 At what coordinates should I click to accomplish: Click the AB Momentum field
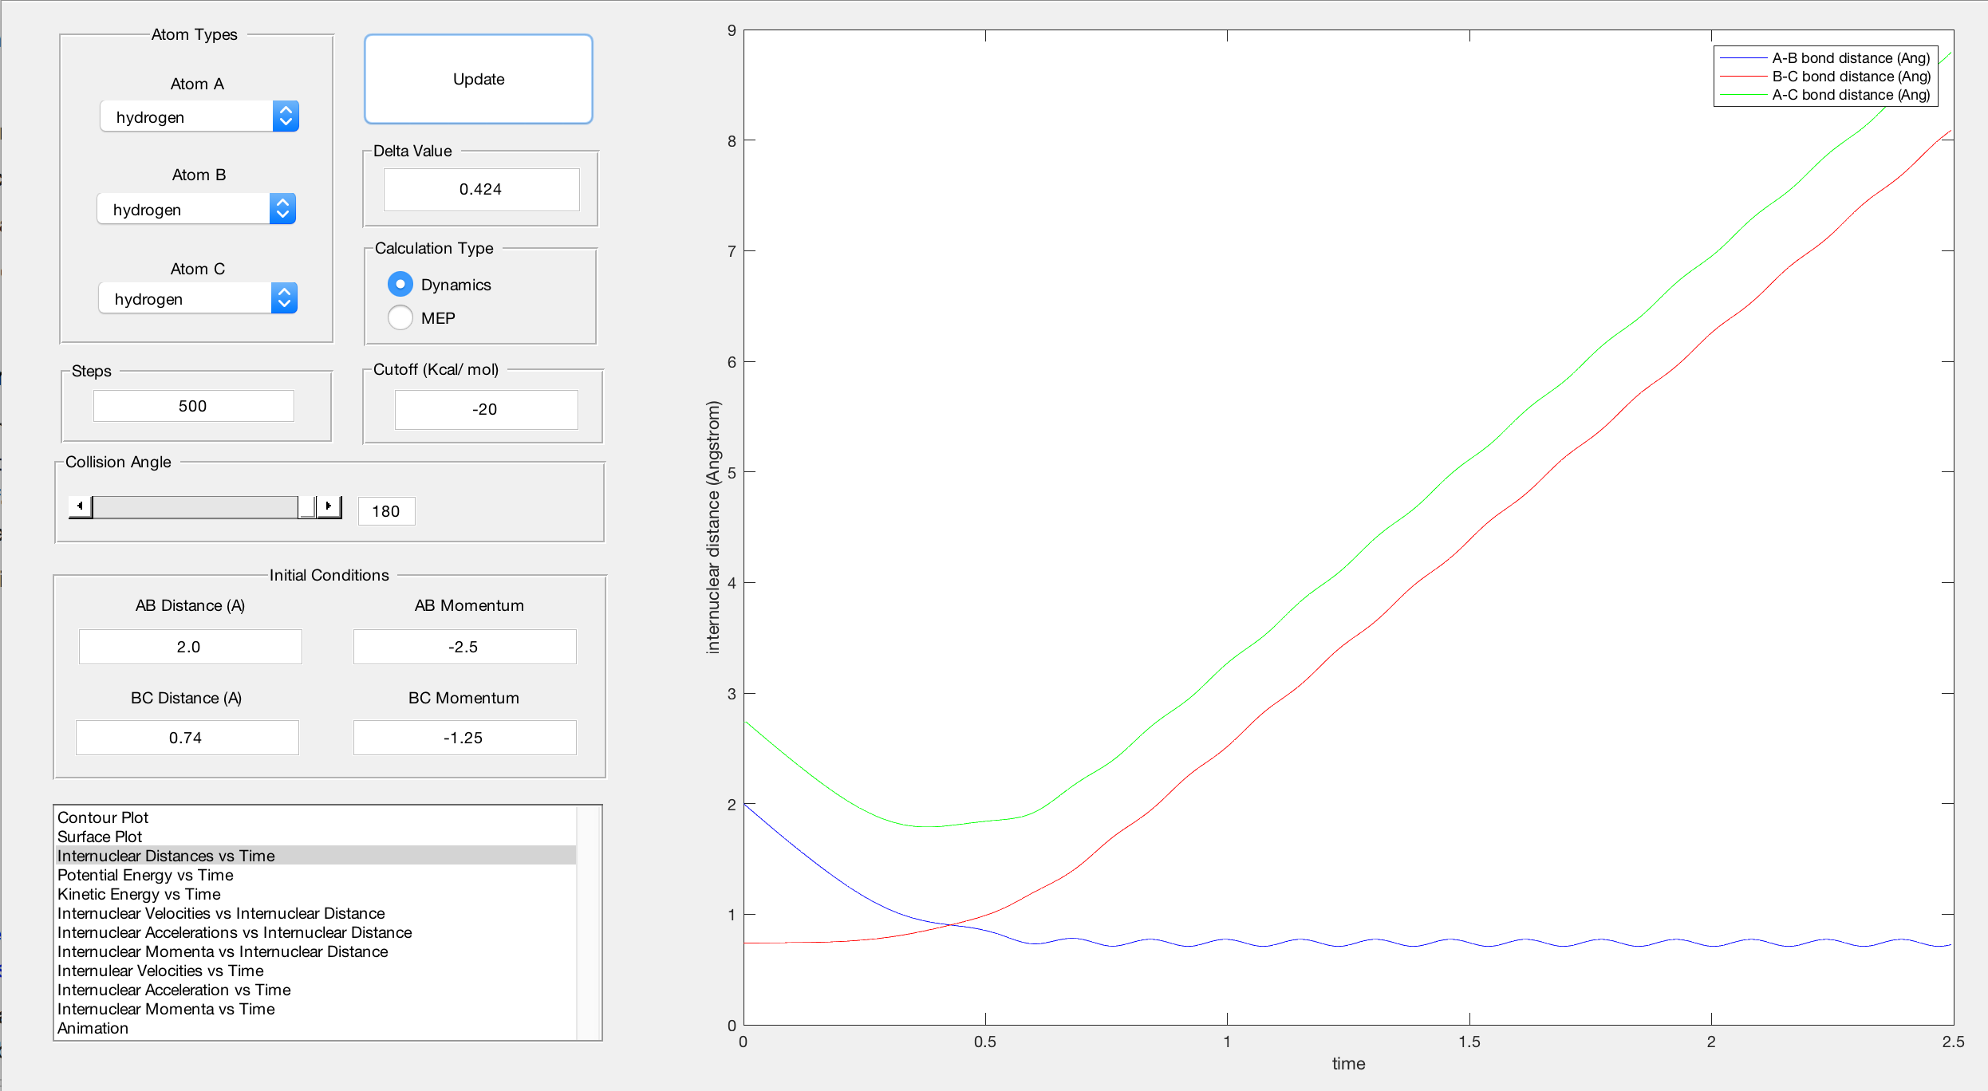coord(464,647)
